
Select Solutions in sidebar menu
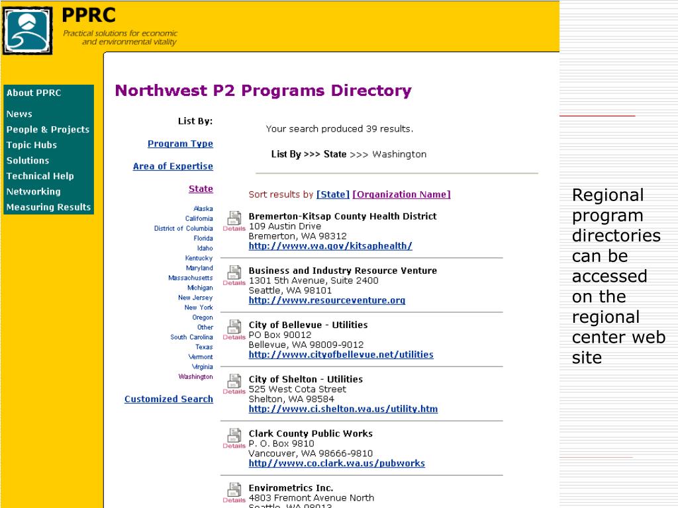click(28, 161)
